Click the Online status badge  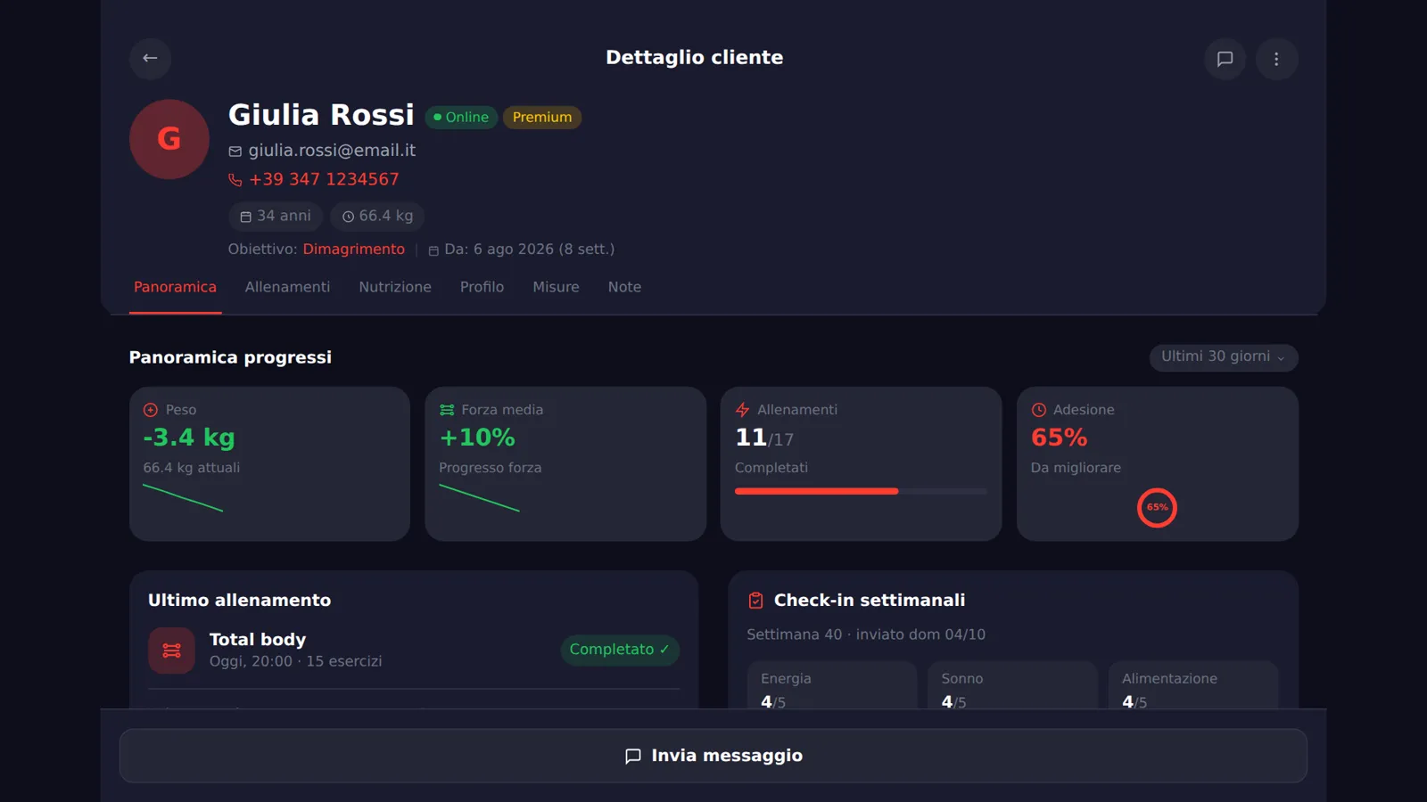pyautogui.click(x=461, y=118)
